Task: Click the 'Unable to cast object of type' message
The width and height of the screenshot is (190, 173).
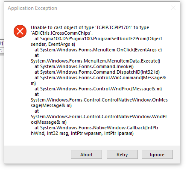Action: coord(90,27)
